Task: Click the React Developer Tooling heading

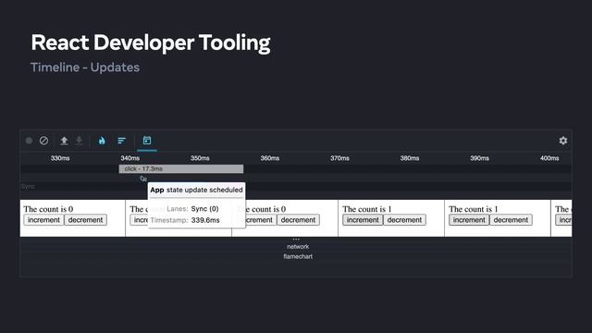Action: click(151, 43)
